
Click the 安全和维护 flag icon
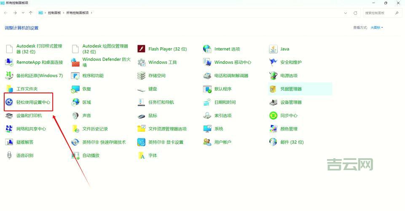273,62
